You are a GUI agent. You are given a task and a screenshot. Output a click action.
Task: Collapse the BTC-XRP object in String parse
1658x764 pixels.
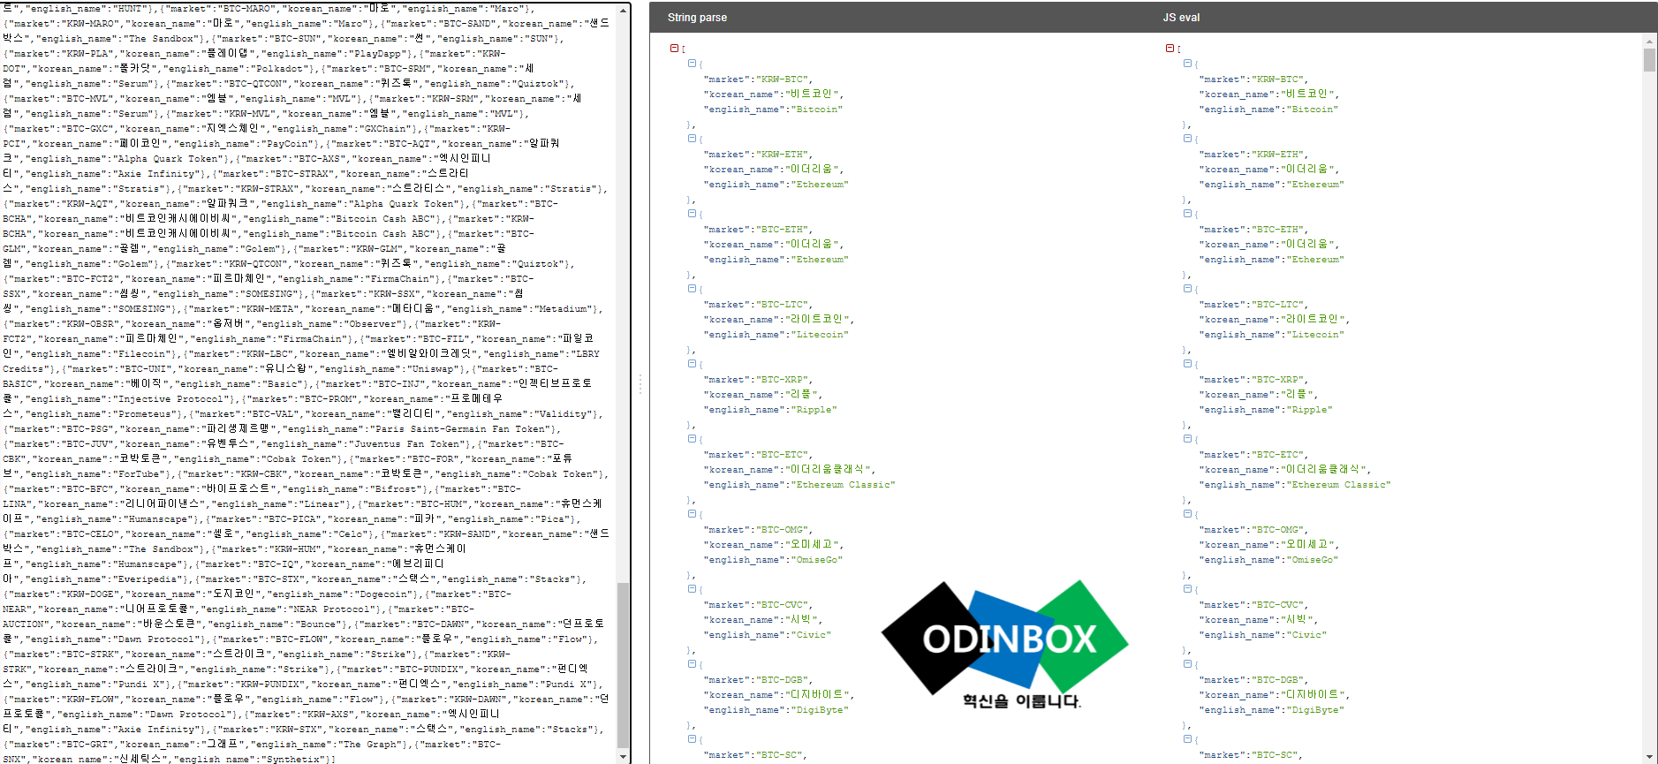pyautogui.click(x=692, y=364)
